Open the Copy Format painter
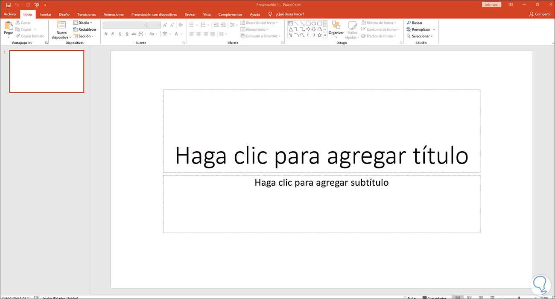Screen dimensions: 555x299 pos(29,36)
